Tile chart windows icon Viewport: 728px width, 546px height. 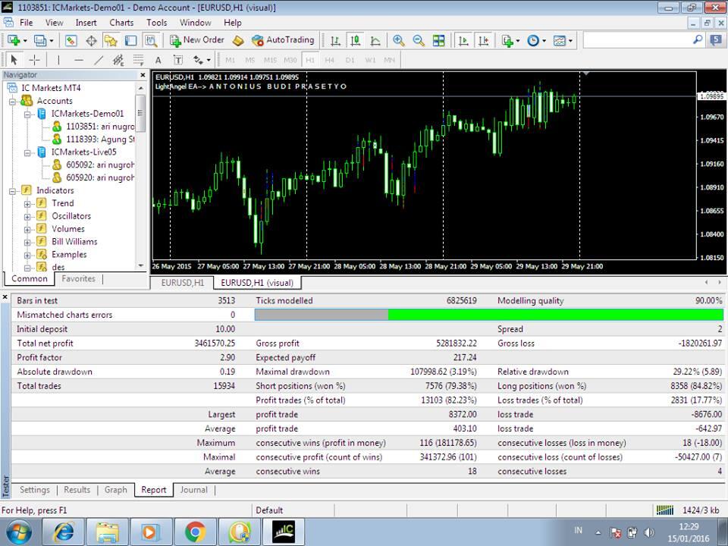point(439,41)
